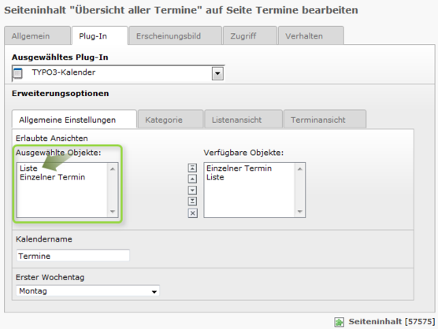Click scroll down arrow in Verfügbare Objekte list
Viewport: 438px width, 329px height.
[299, 211]
